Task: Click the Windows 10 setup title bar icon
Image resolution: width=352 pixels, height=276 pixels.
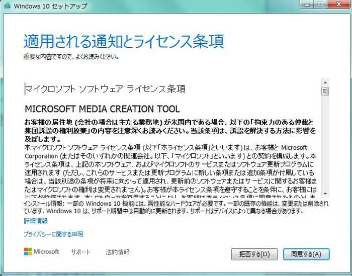Action: [8, 6]
